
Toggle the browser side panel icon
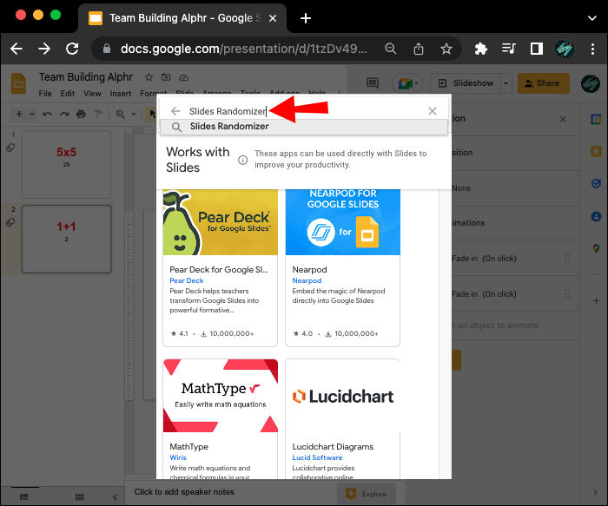click(536, 49)
